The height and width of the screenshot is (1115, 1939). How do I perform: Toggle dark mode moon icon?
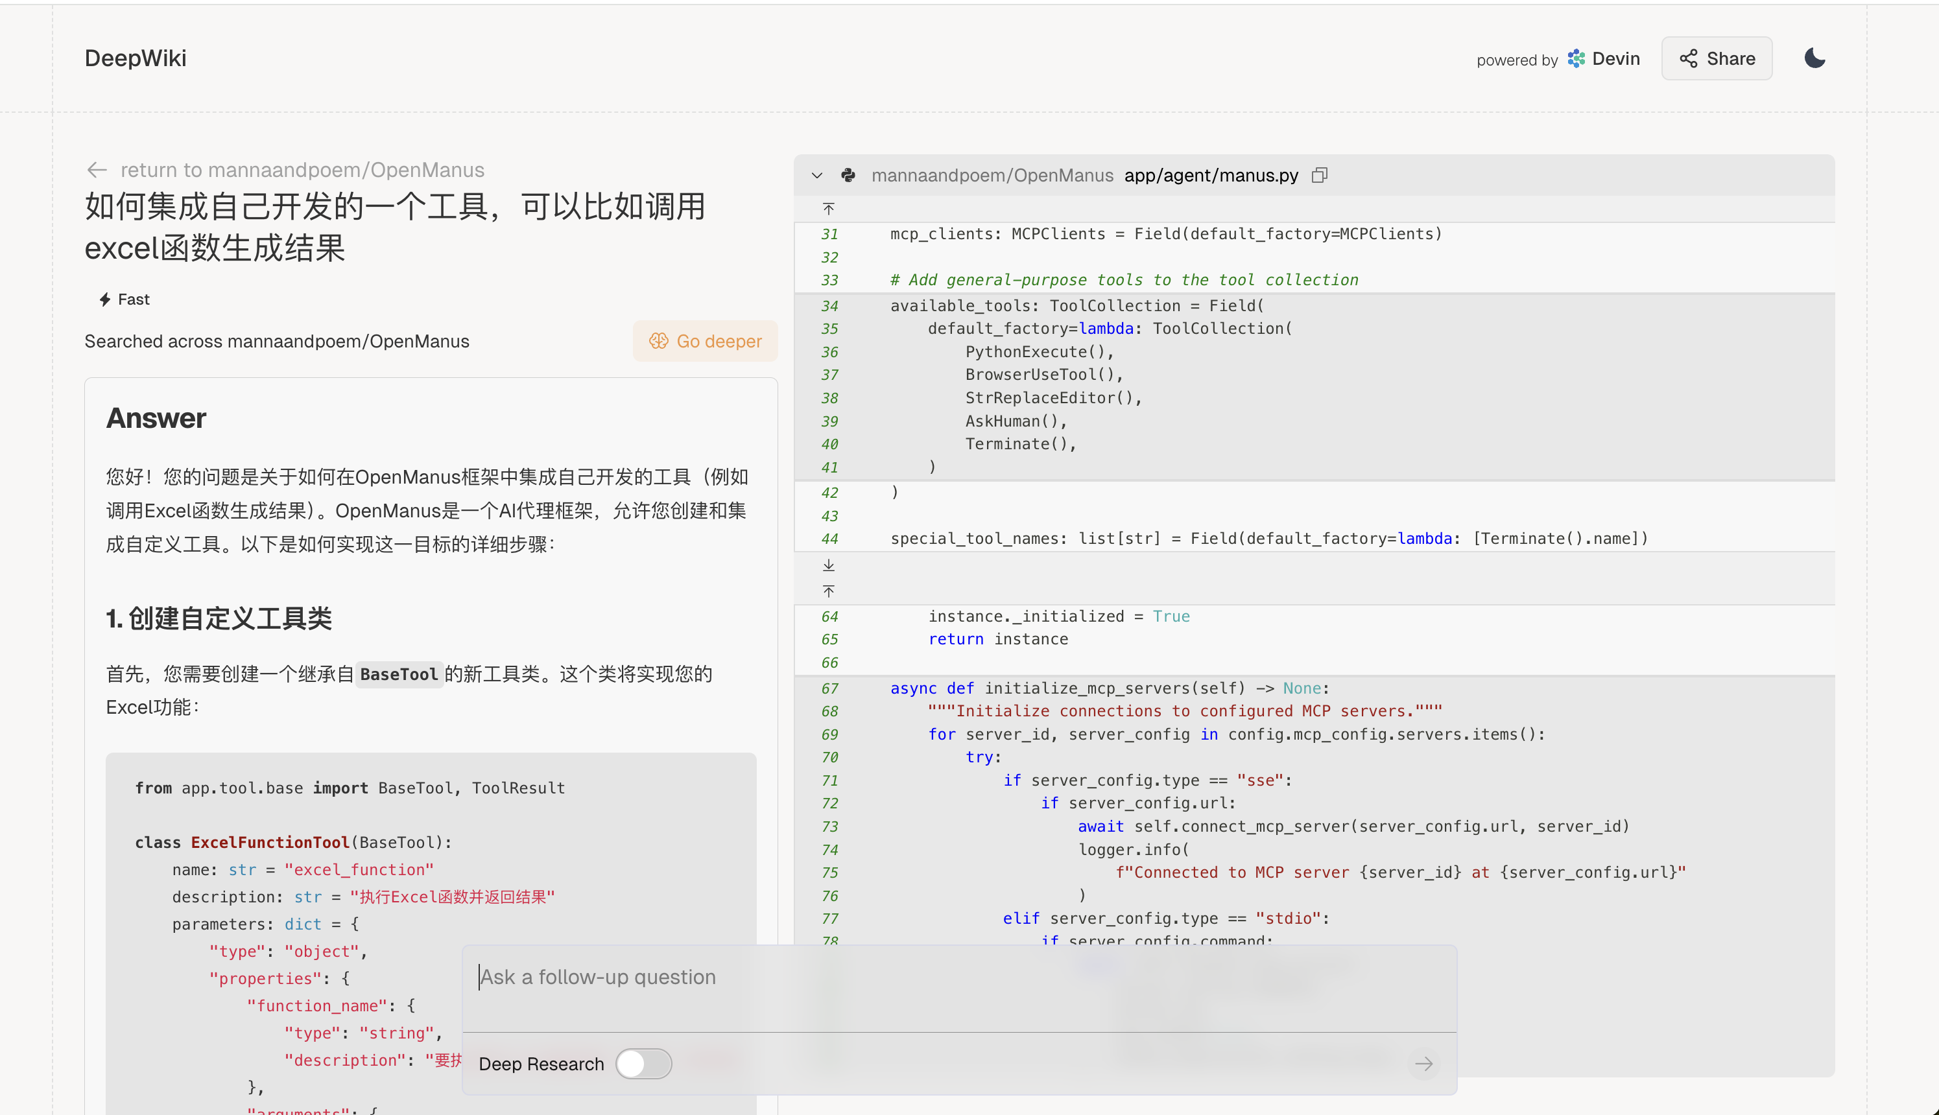click(x=1814, y=58)
